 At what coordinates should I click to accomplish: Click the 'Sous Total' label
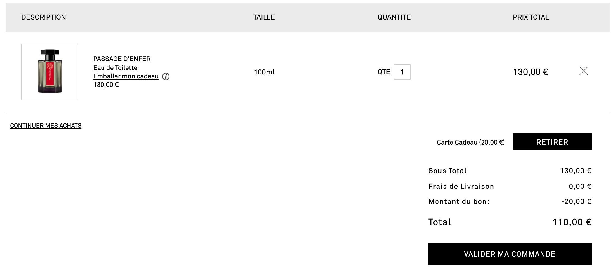click(447, 171)
